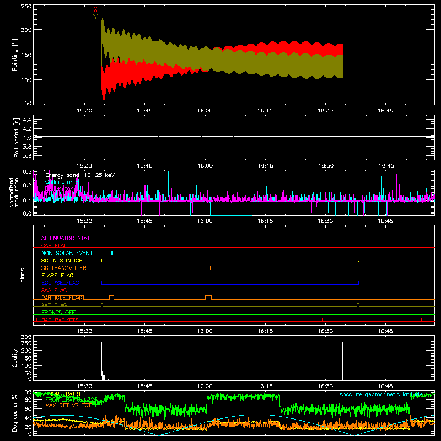Screen dimensions: 441x441
Task: Click the Quality axis title
Action: tap(15, 358)
